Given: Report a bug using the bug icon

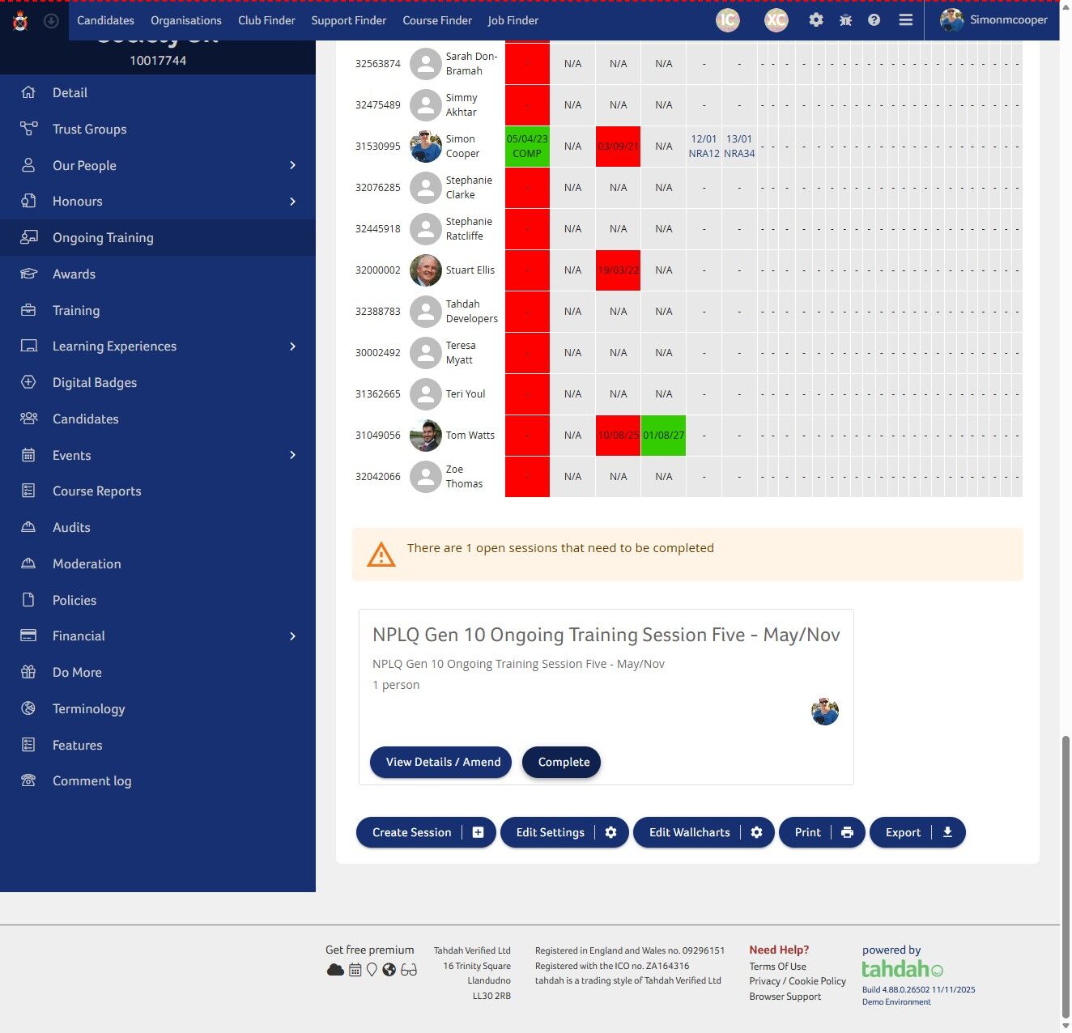Looking at the screenshot, I should point(845,19).
